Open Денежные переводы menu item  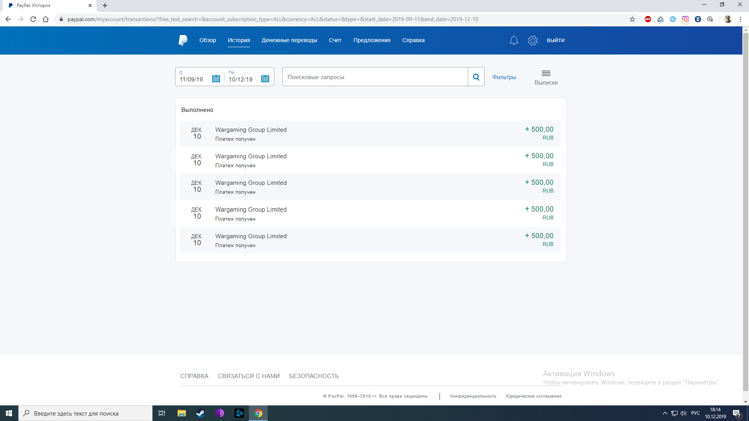(289, 40)
